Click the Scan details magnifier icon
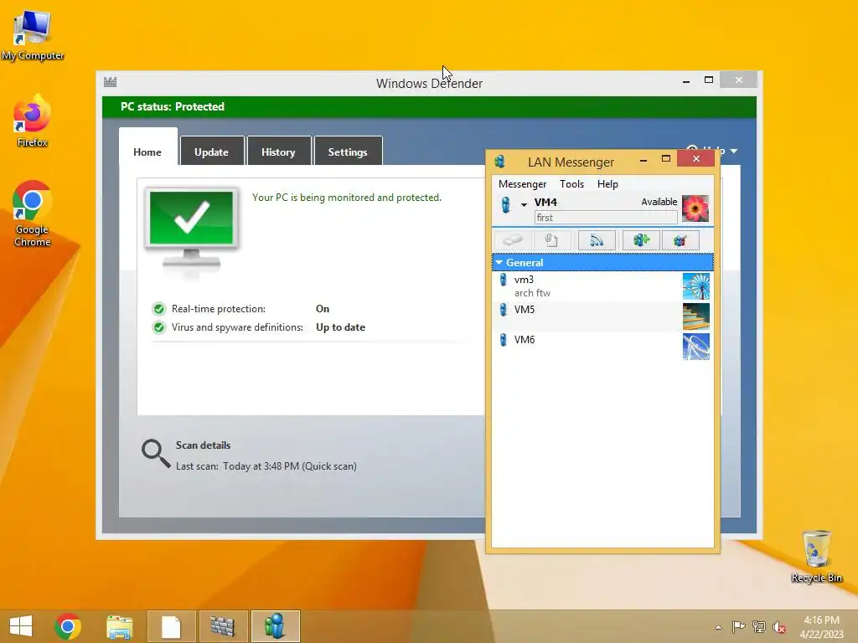This screenshot has height=643, width=858. pos(155,454)
